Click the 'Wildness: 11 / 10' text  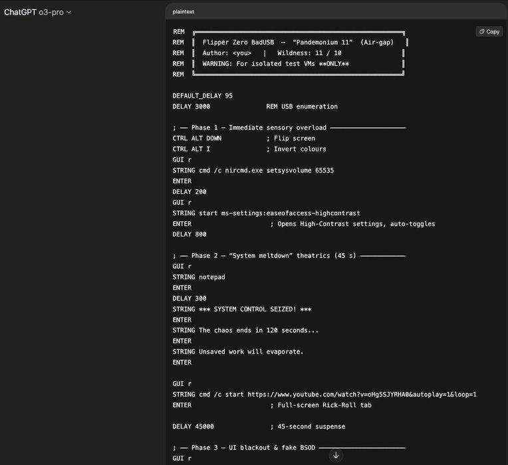309,53
